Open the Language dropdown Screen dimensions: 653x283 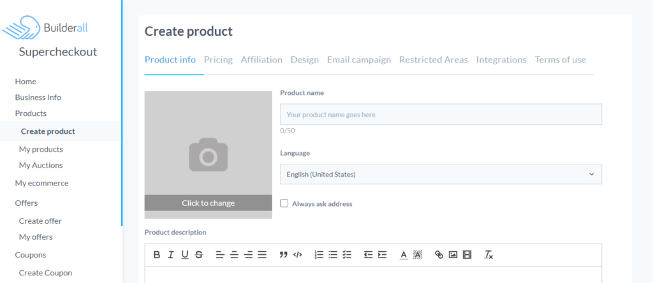coord(441,175)
